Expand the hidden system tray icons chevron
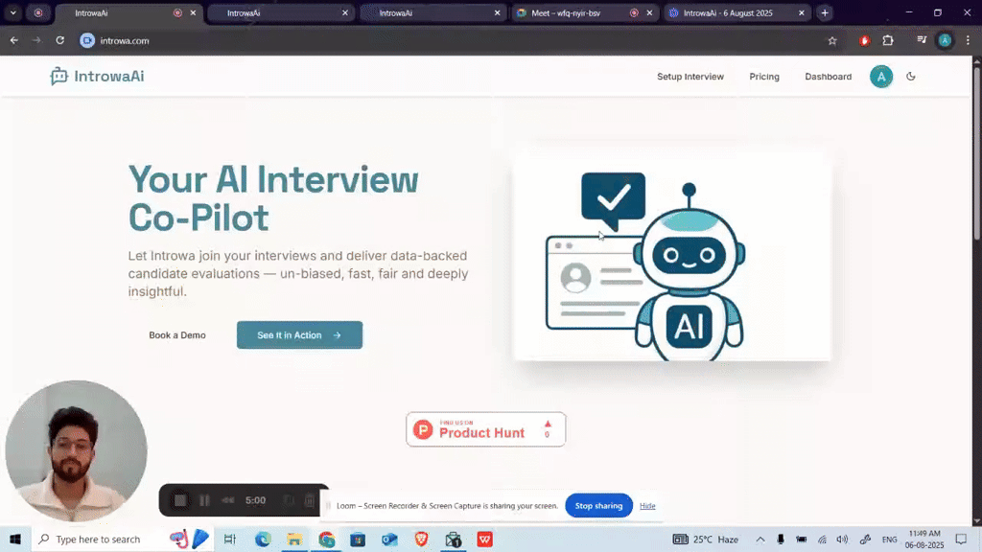The height and width of the screenshot is (552, 982). pos(760,539)
